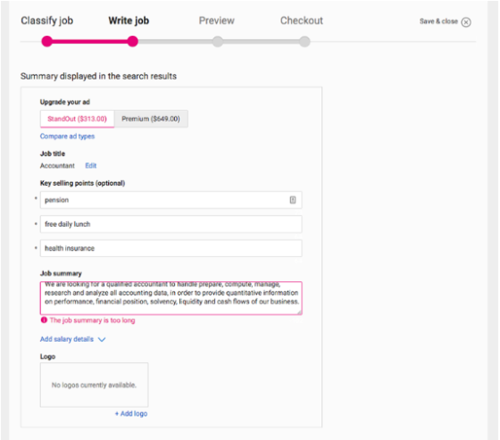Click the chevron next to Add salary details
The height and width of the screenshot is (440, 500).
(102, 339)
